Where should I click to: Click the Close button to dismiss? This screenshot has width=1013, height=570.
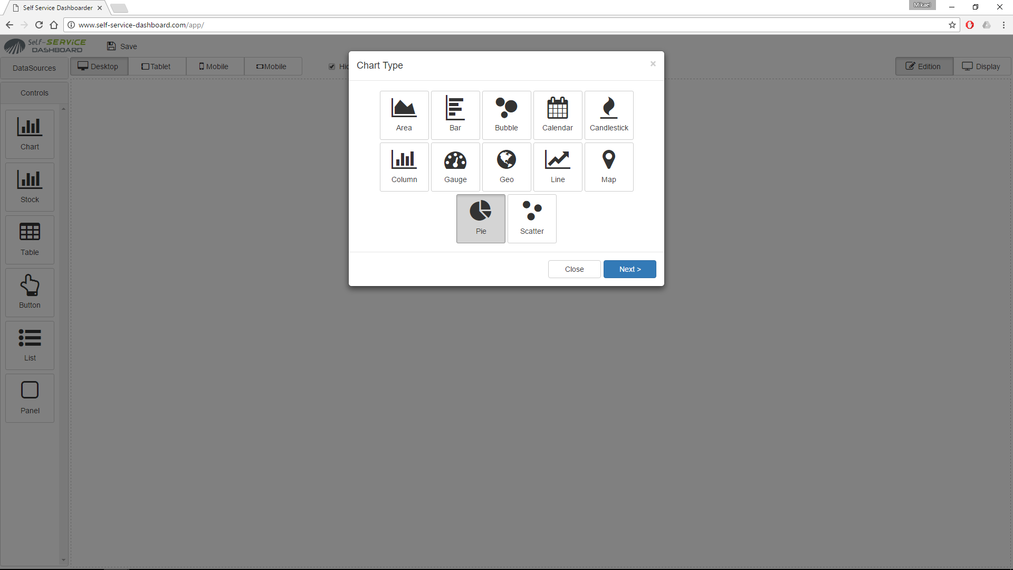click(x=574, y=269)
